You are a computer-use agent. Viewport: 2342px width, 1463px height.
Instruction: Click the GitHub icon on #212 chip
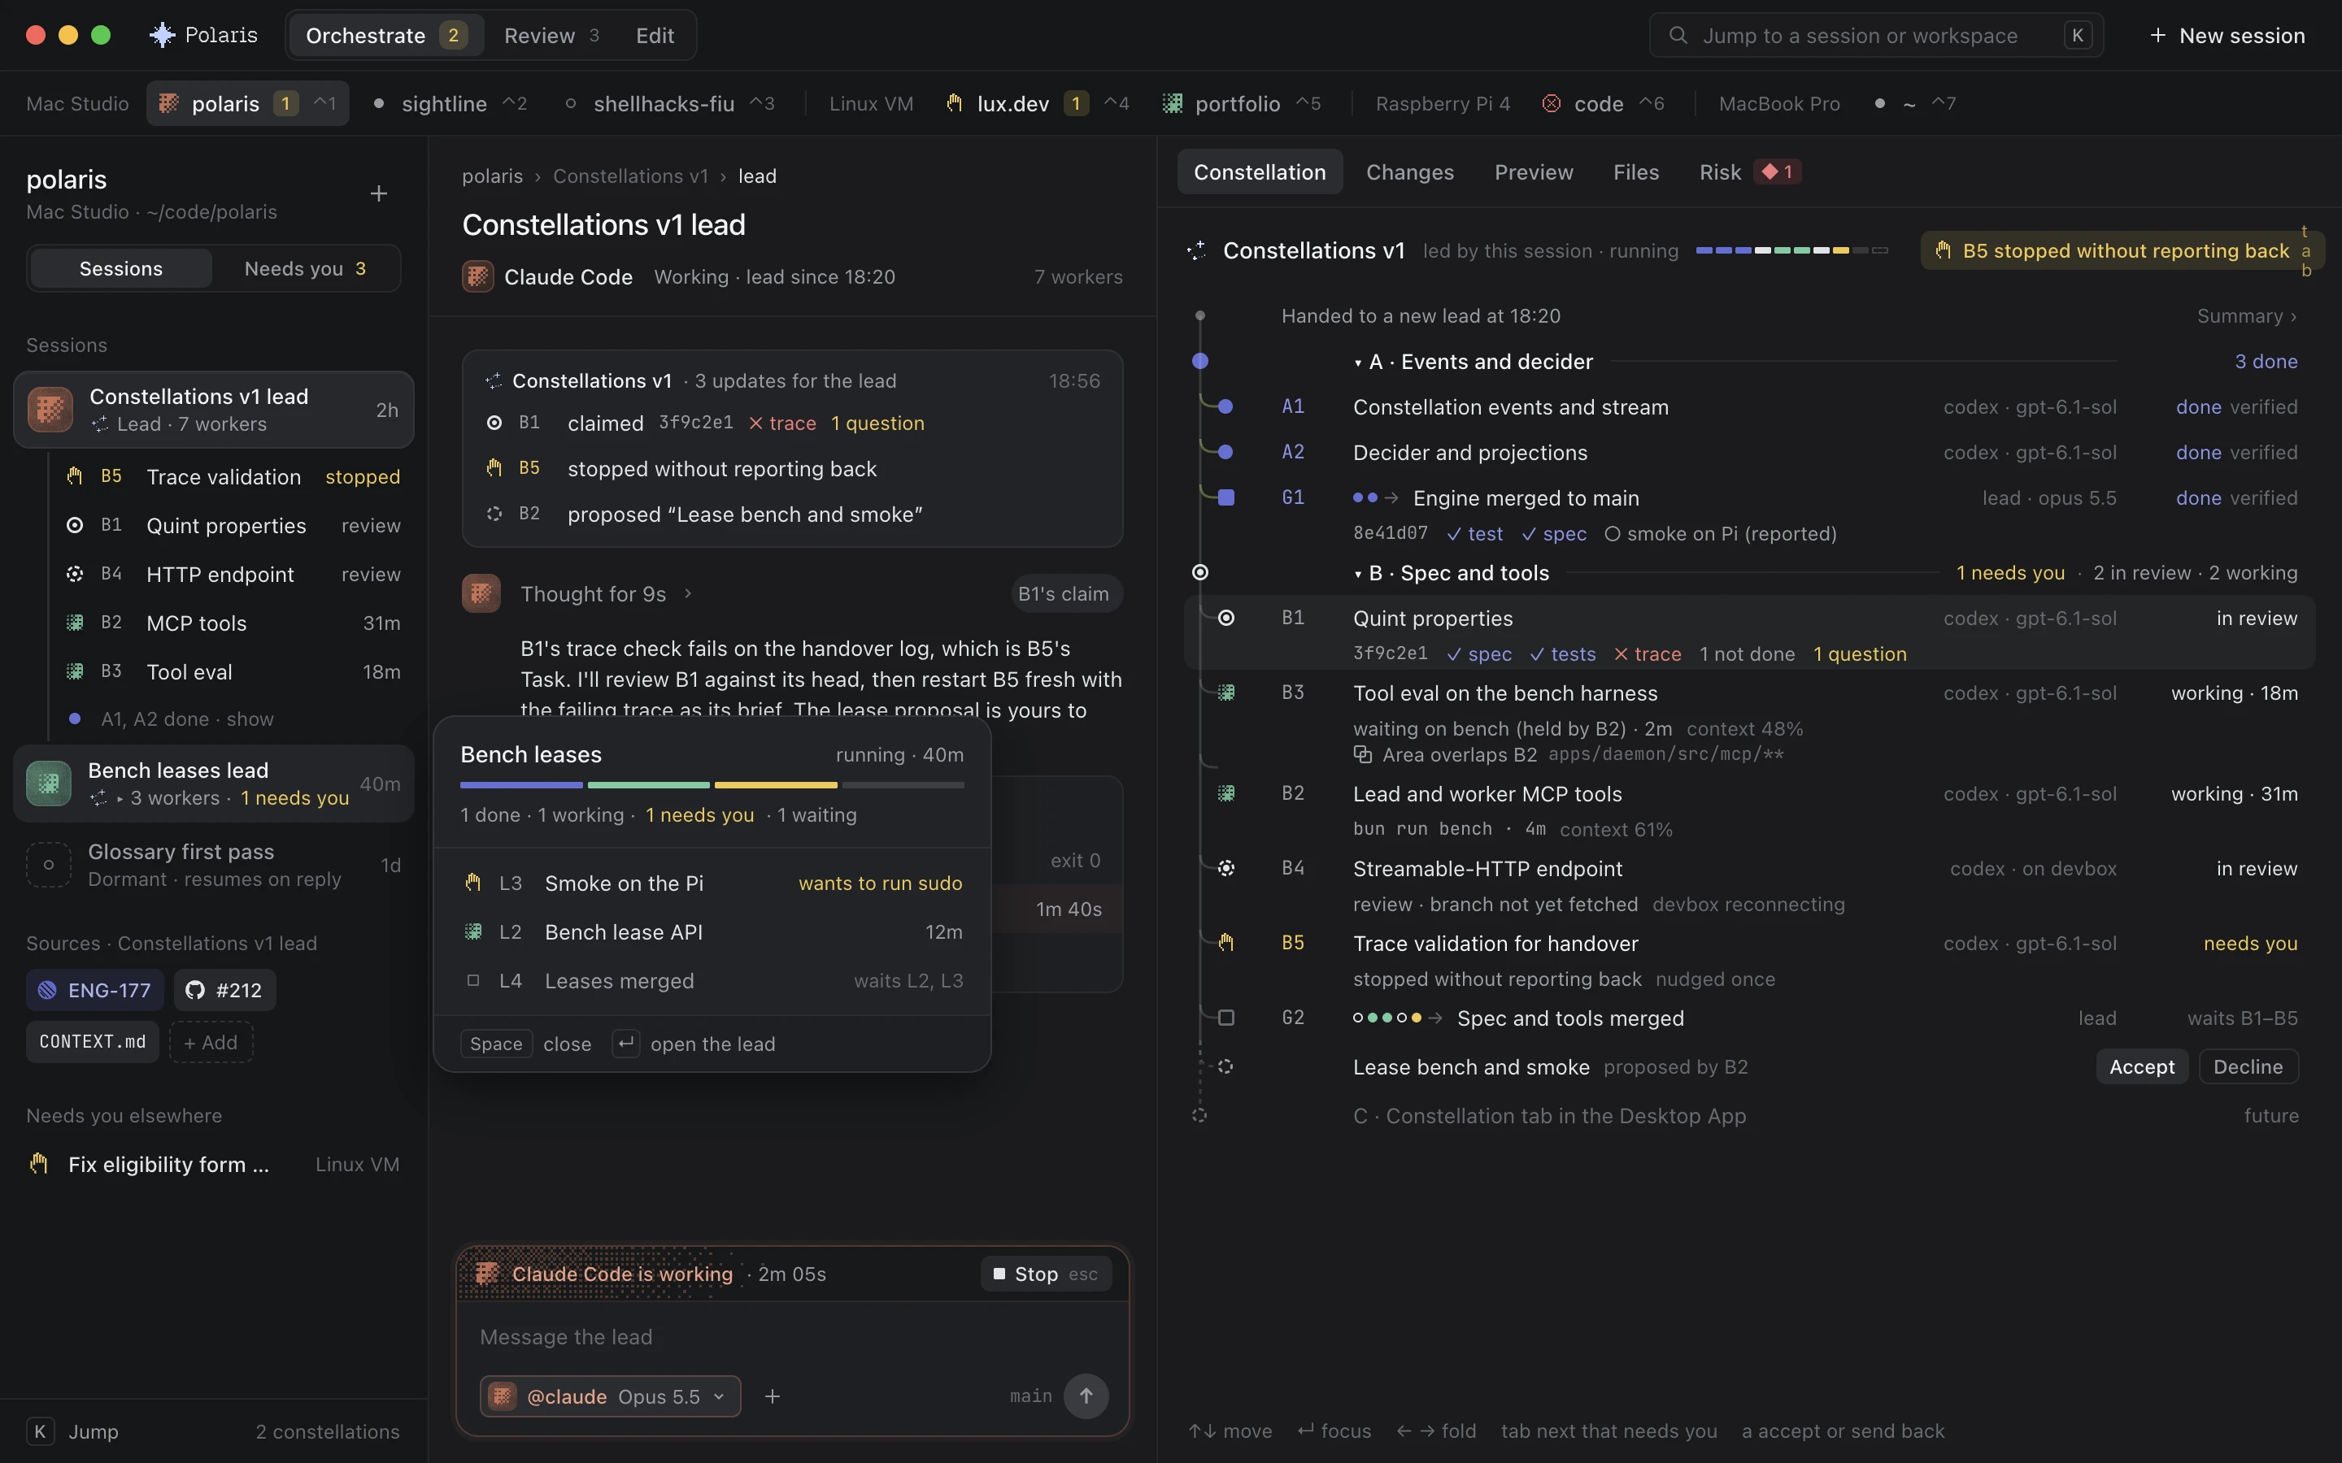(194, 990)
